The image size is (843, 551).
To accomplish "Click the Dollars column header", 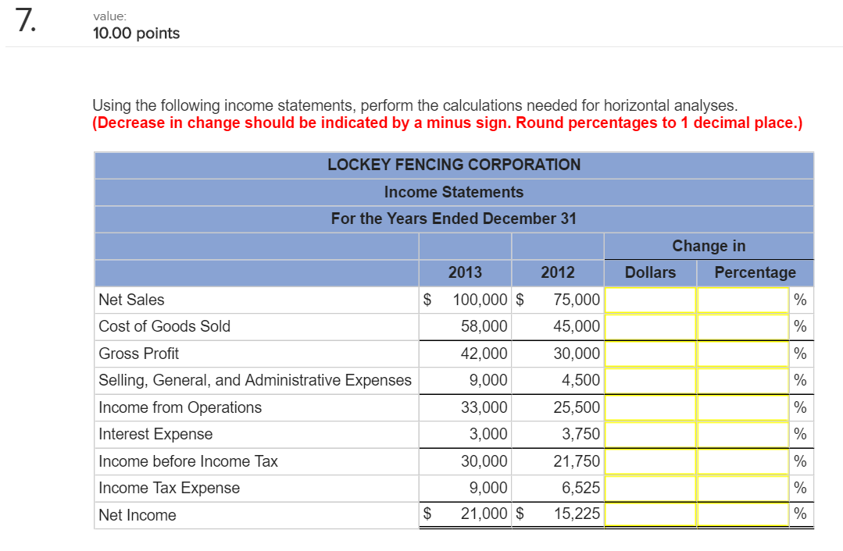I will click(651, 272).
